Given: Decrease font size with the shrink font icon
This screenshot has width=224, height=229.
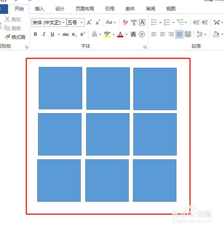Looking at the screenshot, I should pyautogui.click(x=98, y=22).
